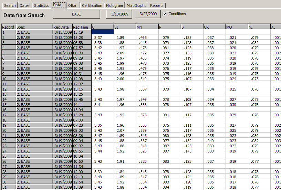The width and height of the screenshot is (281, 190).
Task: Click the 3/27/2009 end date button
Action: [148, 14]
